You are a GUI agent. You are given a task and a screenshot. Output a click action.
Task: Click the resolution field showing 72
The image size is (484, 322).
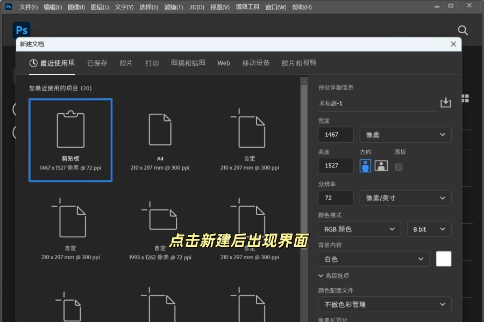(x=336, y=198)
